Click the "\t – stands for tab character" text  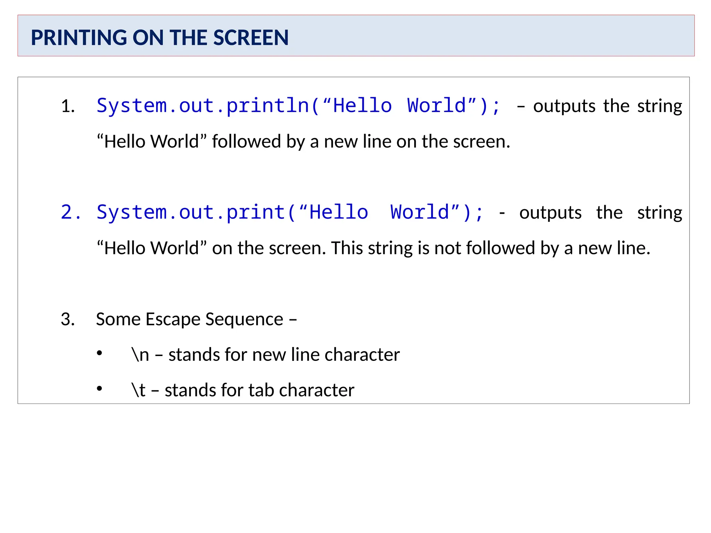coord(243,390)
